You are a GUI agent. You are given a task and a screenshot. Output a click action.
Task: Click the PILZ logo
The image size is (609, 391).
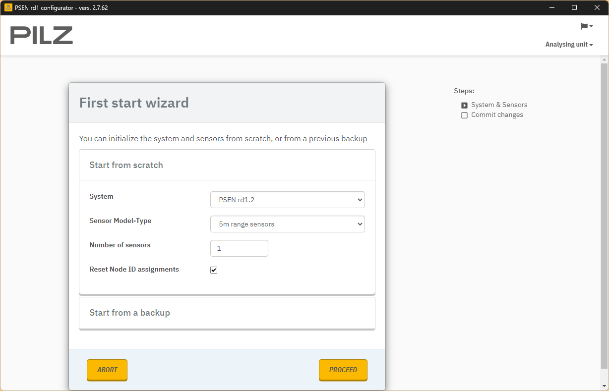pos(42,35)
